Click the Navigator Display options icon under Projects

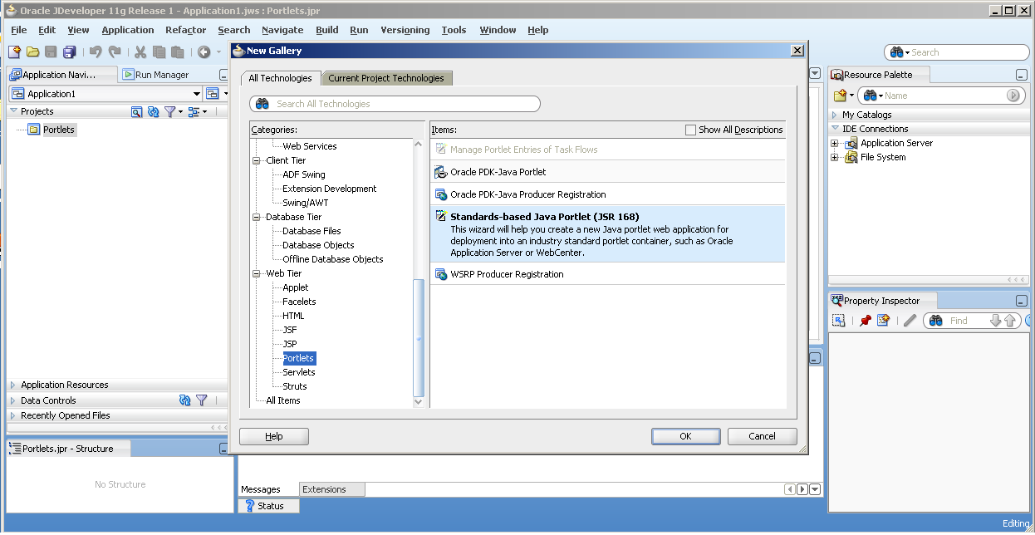click(137, 111)
